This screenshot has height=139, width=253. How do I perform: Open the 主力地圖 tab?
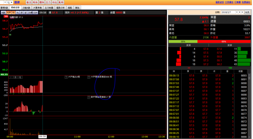tap(49, 8)
